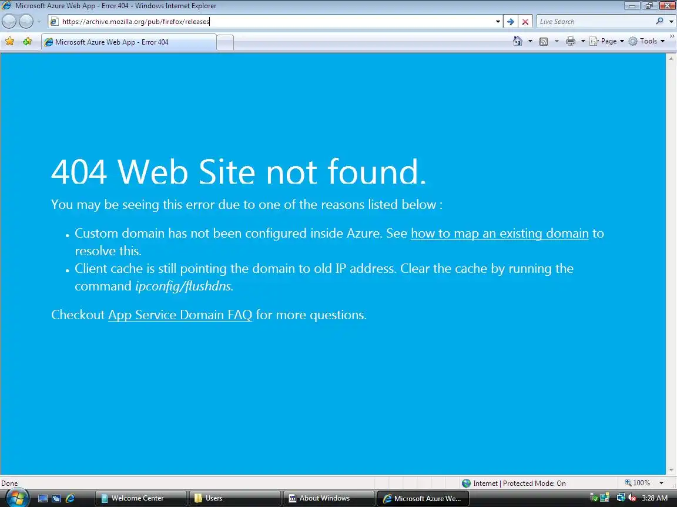Click the Add to Favorites icon
The height and width of the screenshot is (507, 677).
coord(27,42)
